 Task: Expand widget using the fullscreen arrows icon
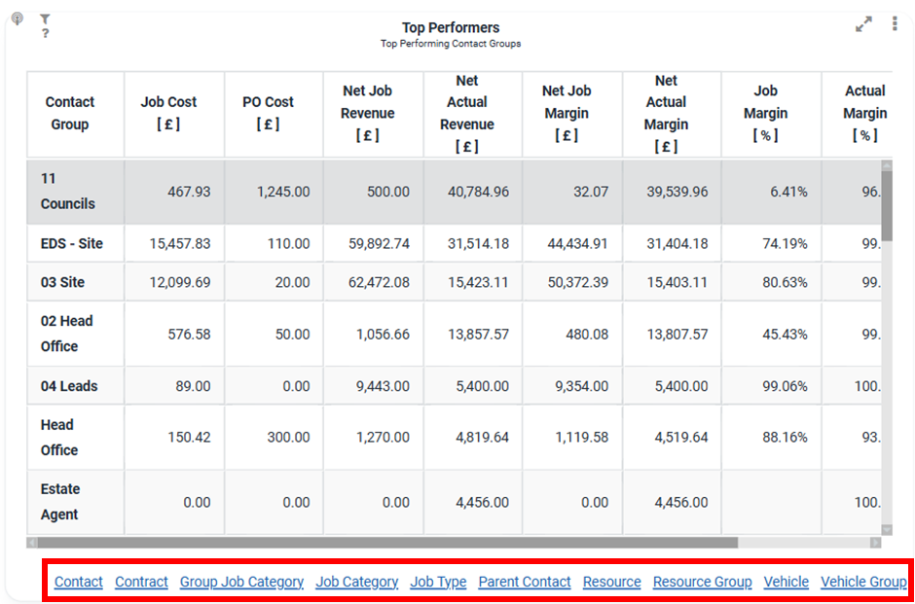click(x=863, y=24)
